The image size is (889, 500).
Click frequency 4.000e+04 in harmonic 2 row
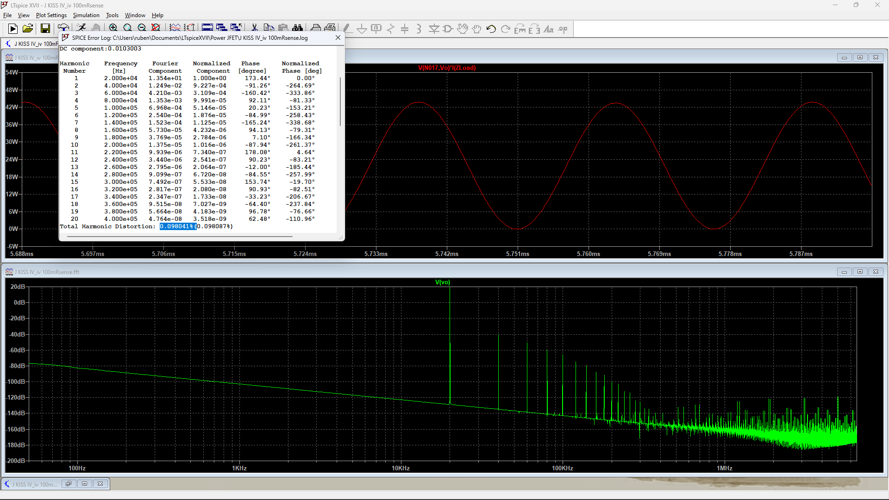pos(121,86)
